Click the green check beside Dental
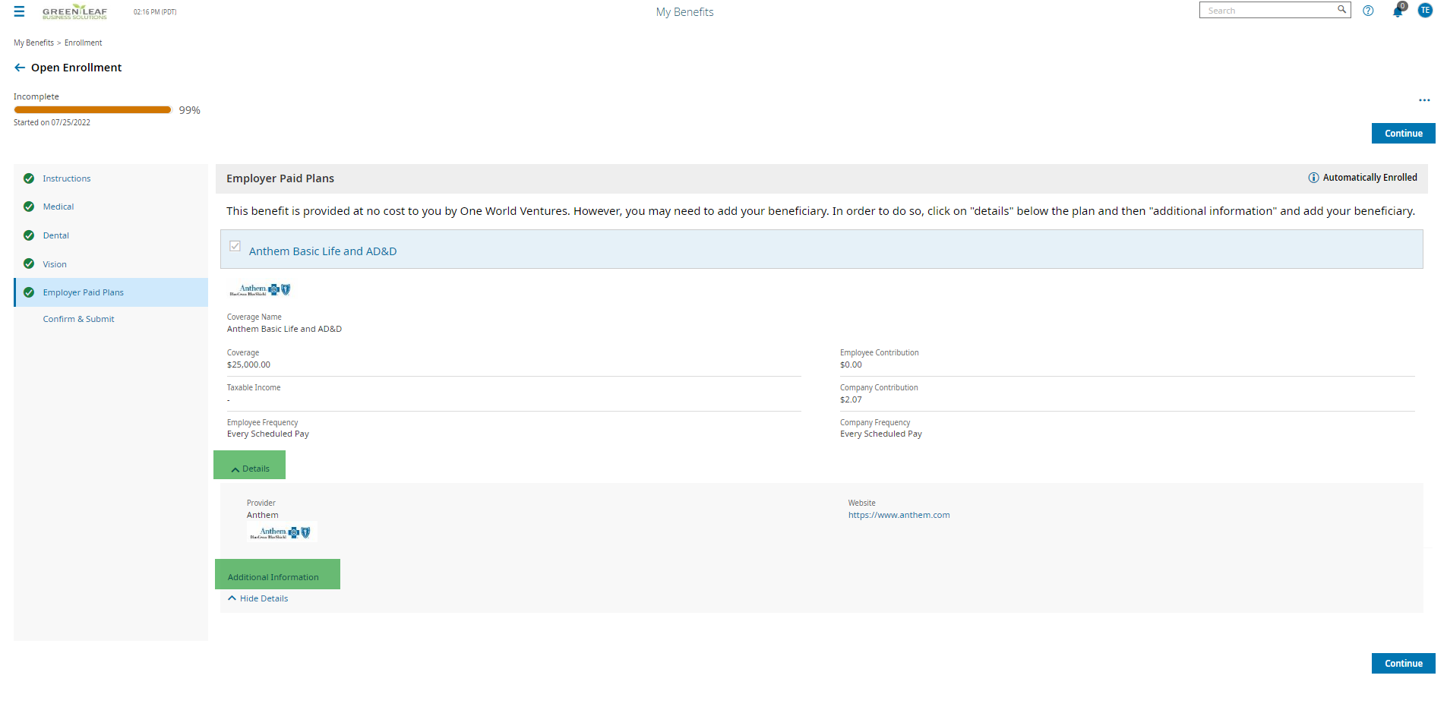Image resolution: width=1447 pixels, height=707 pixels. [x=29, y=235]
